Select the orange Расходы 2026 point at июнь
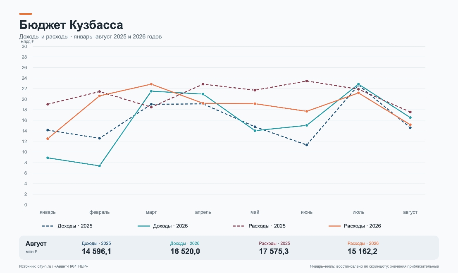Image resolution: width=458 pixels, height=273 pixels. pos(307,111)
